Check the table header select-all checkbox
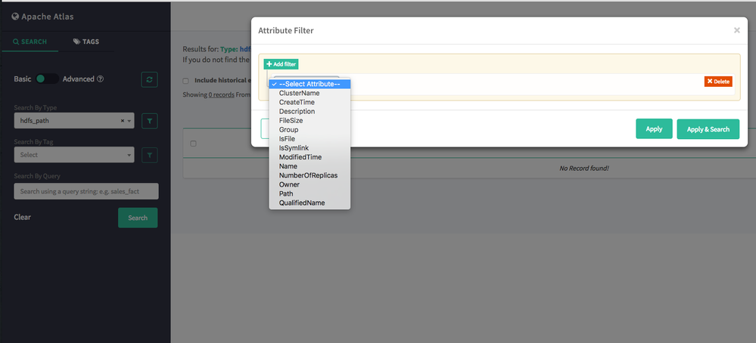This screenshot has height=343, width=756. click(x=193, y=144)
